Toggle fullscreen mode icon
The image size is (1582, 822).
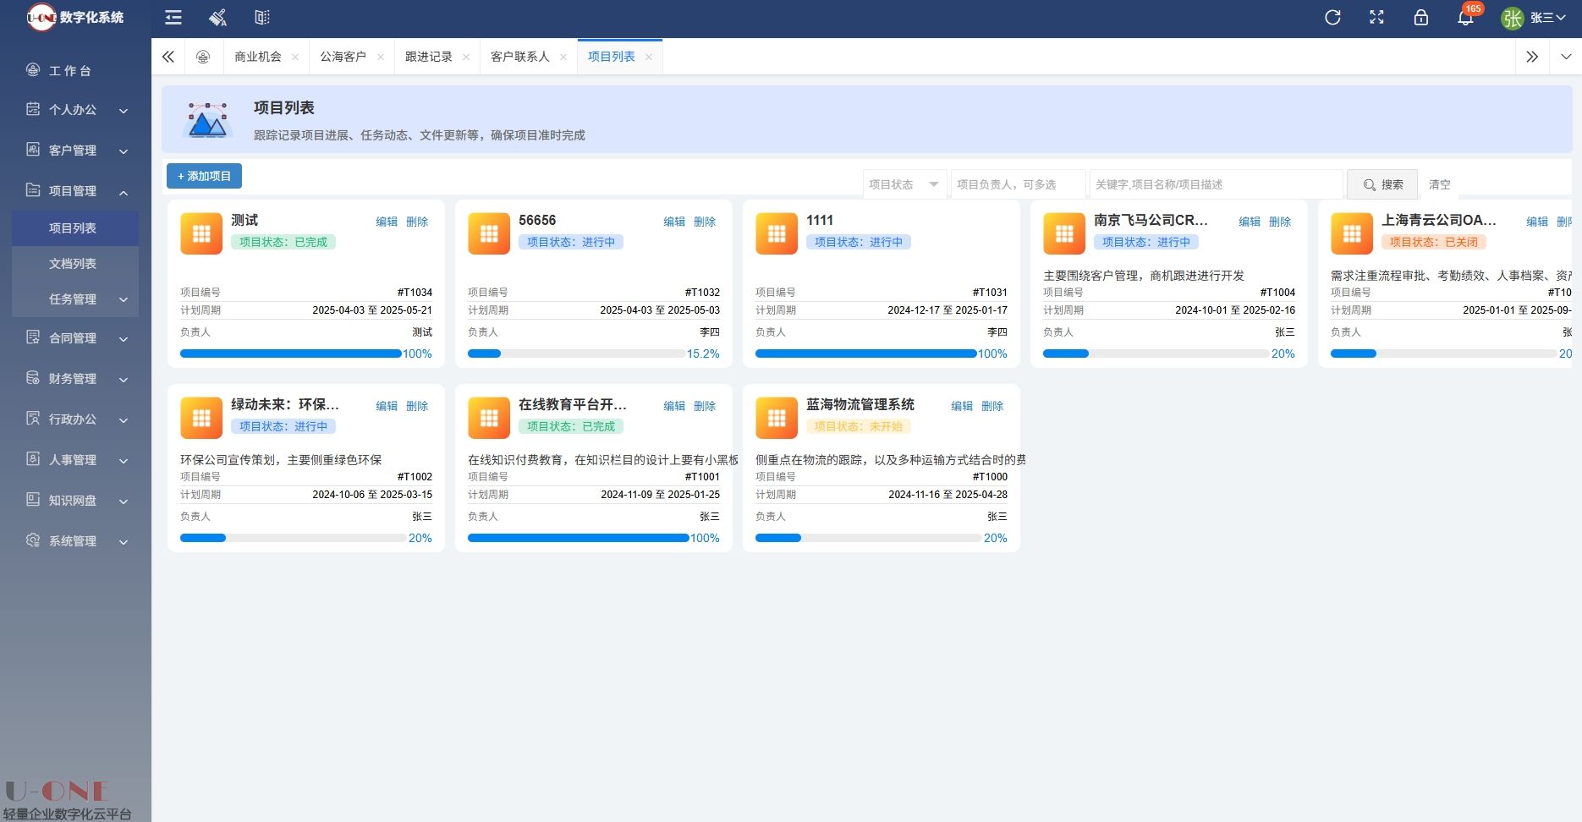1376,18
